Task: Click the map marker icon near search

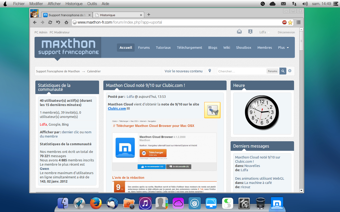Action: [210, 71]
